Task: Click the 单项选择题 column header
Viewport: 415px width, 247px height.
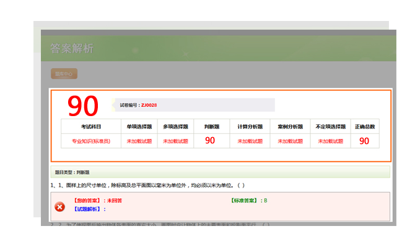Action: point(139,127)
